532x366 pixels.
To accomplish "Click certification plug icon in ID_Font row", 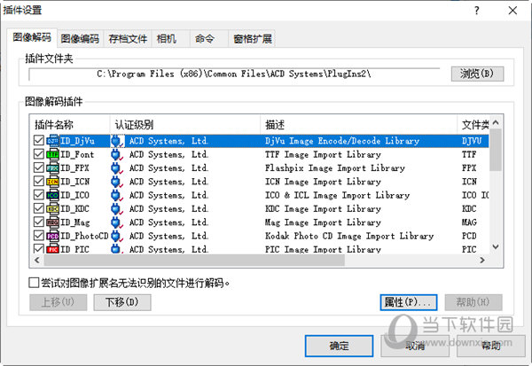I will [117, 154].
